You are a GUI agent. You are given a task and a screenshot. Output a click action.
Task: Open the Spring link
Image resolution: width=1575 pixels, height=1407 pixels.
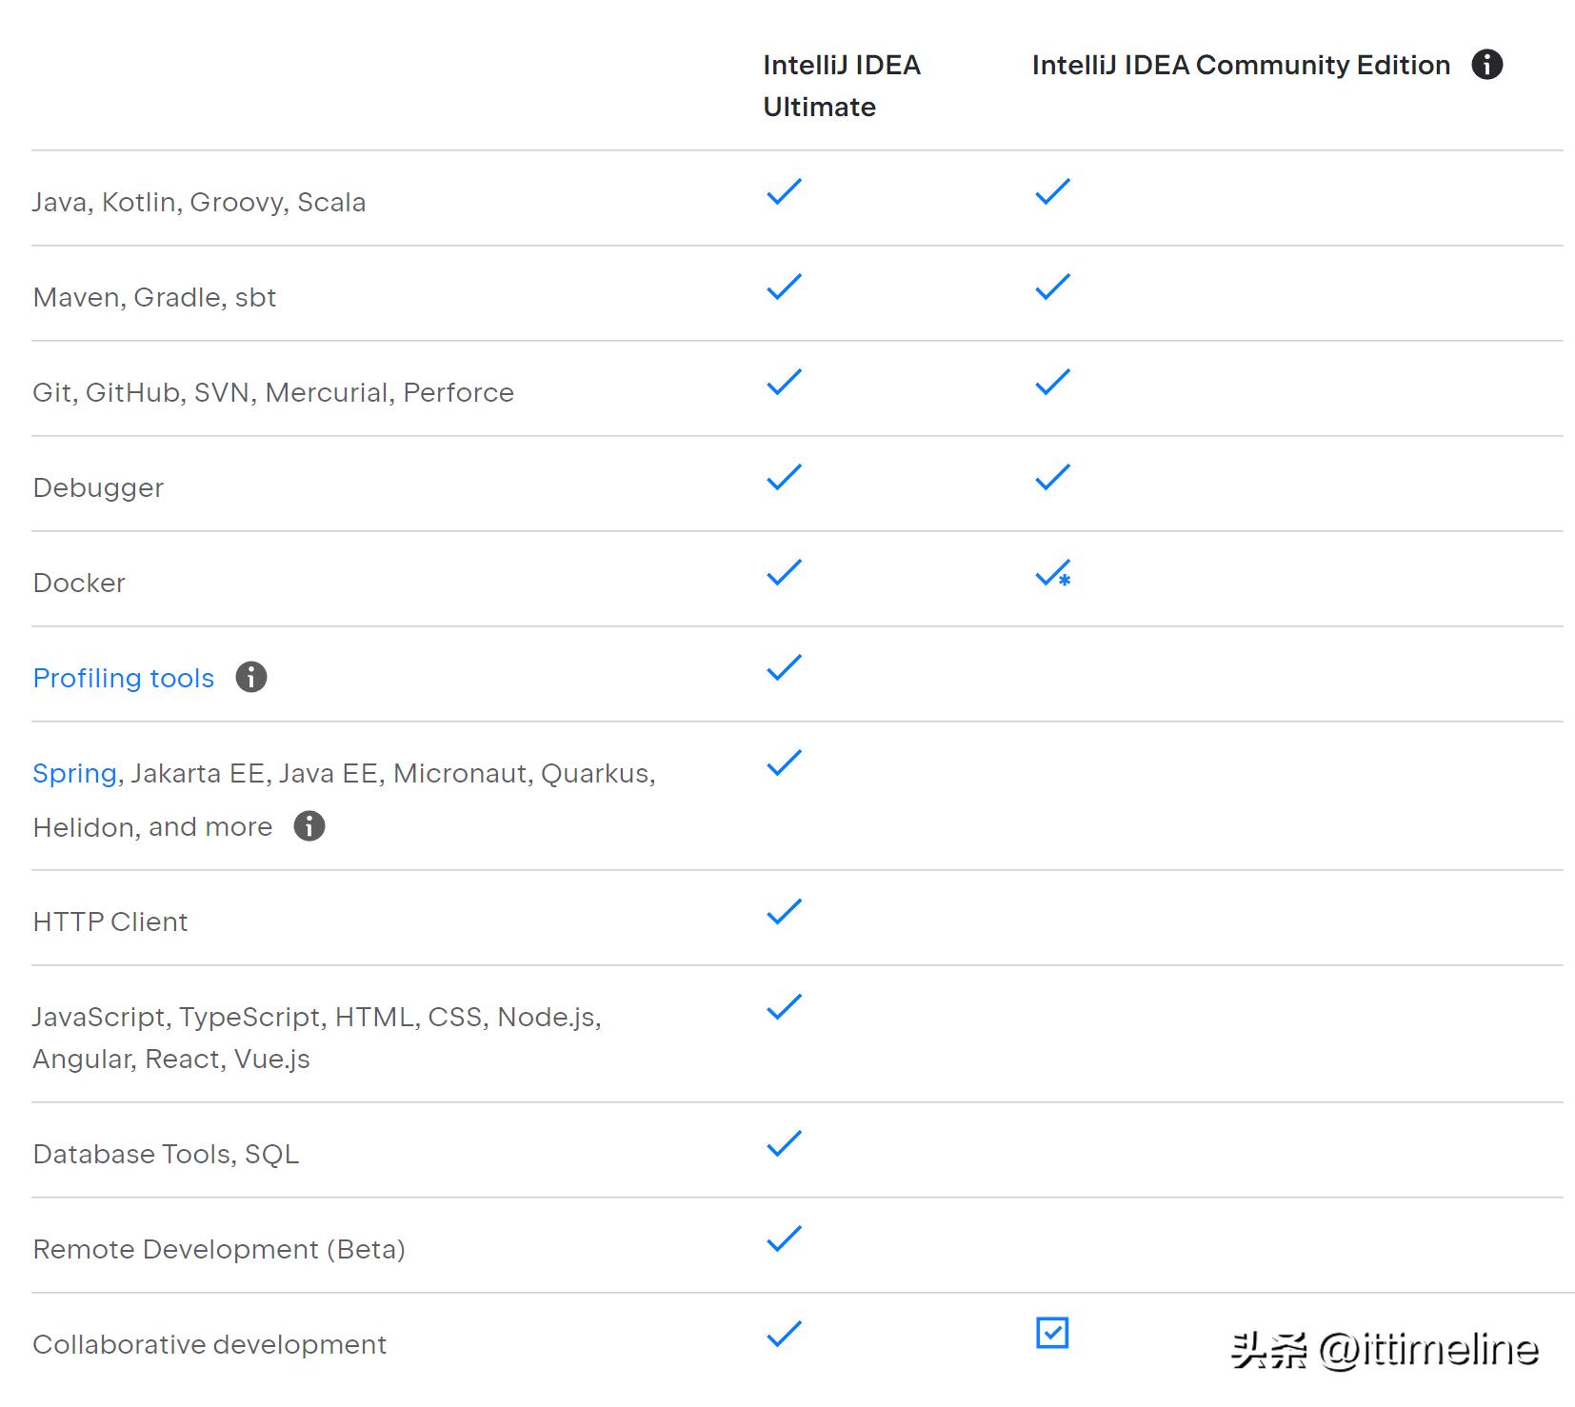pyautogui.click(x=74, y=773)
